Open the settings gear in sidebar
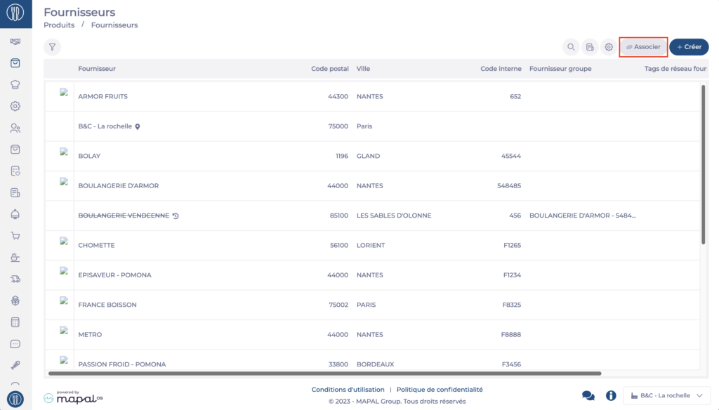The height and width of the screenshot is (410, 719). pos(15,107)
